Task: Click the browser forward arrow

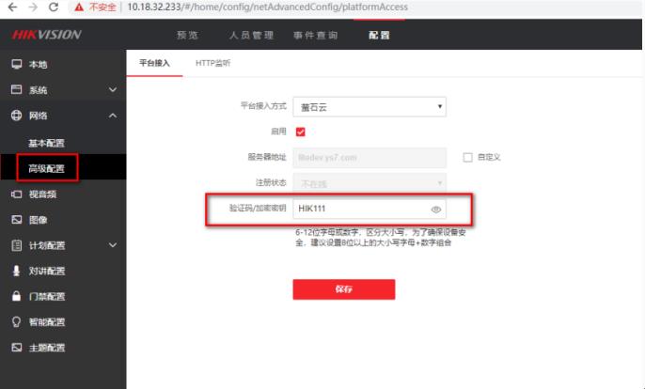Action: (x=33, y=7)
